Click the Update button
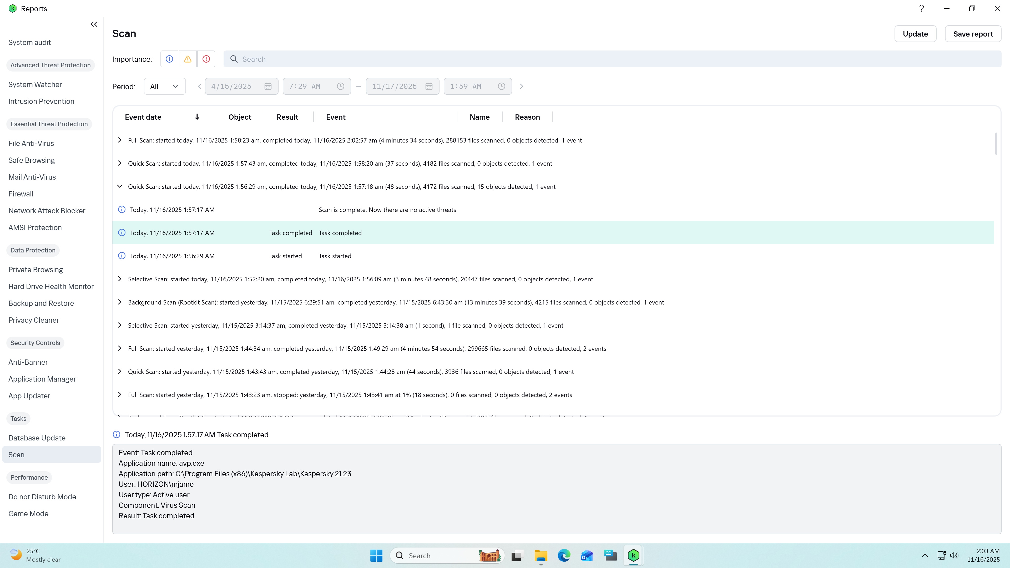 [915, 34]
